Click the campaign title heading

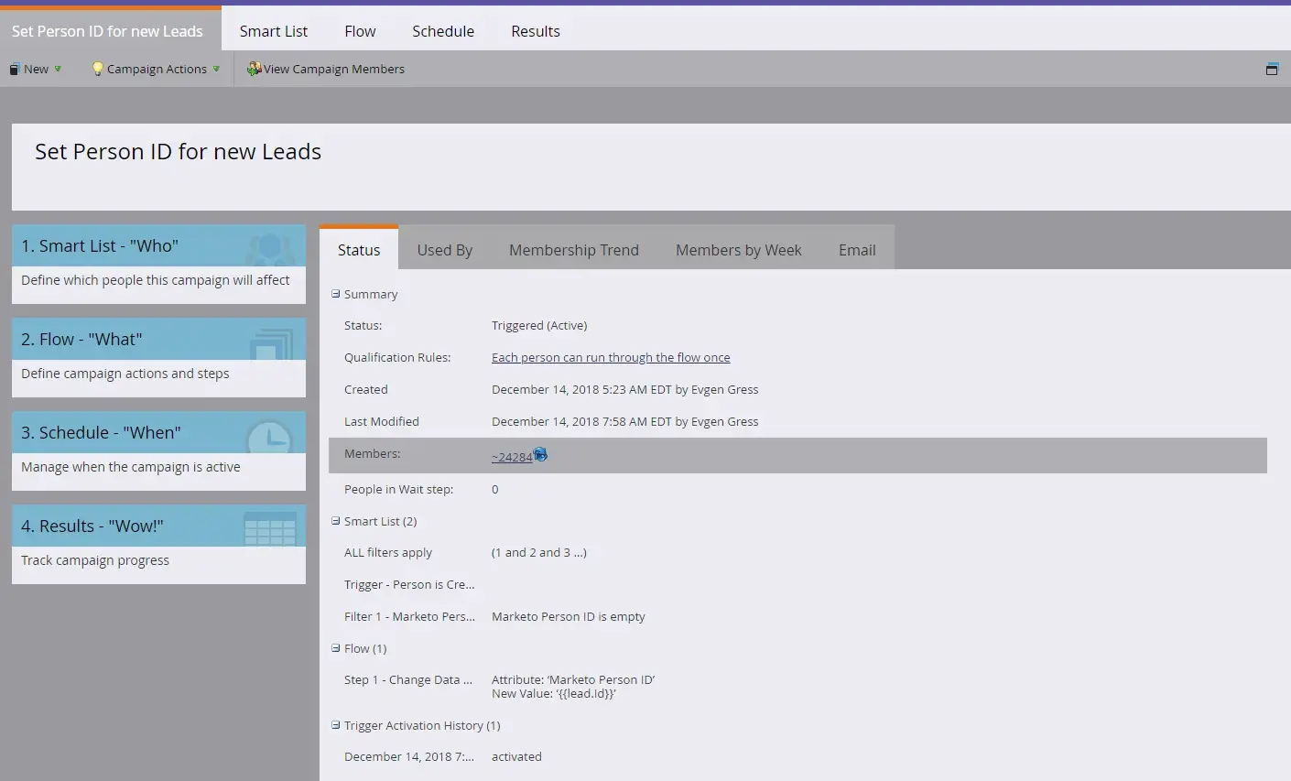[179, 151]
